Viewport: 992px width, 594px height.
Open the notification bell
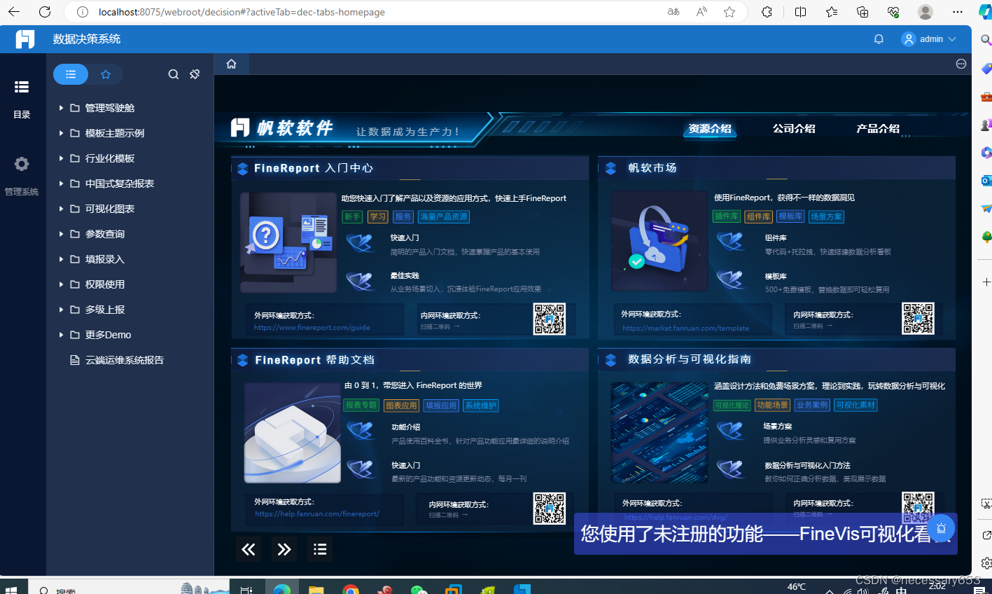tap(879, 39)
